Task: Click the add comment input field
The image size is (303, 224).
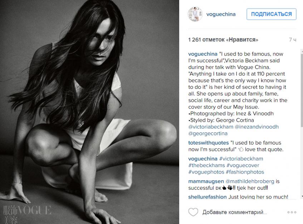Action: tap(235, 212)
